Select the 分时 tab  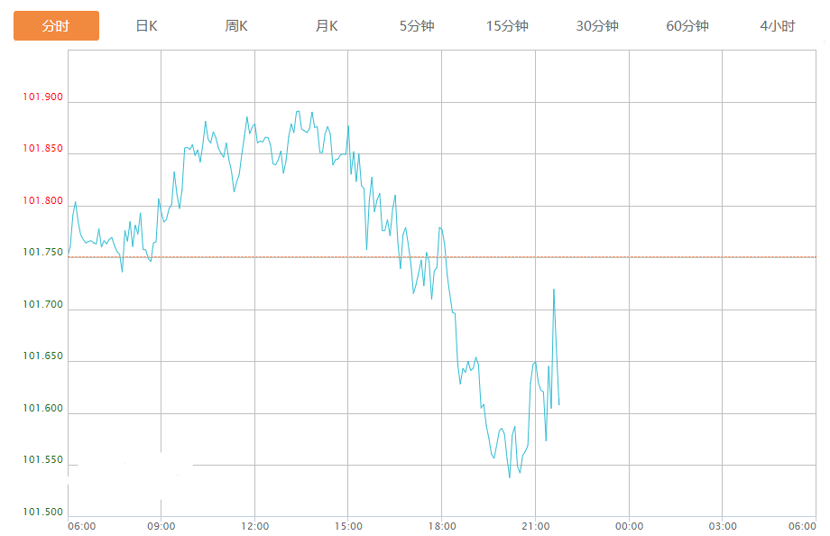pyautogui.click(x=56, y=26)
